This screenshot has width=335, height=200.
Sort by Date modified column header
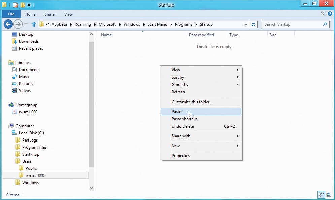click(x=201, y=35)
